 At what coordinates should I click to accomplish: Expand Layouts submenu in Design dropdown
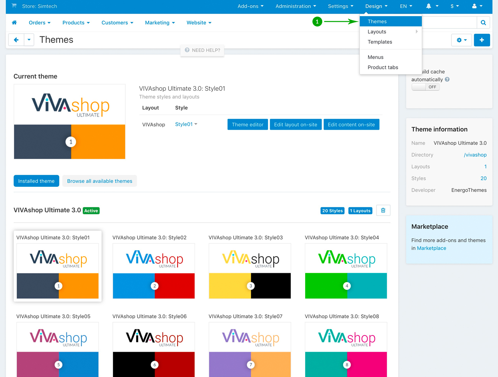click(x=390, y=32)
